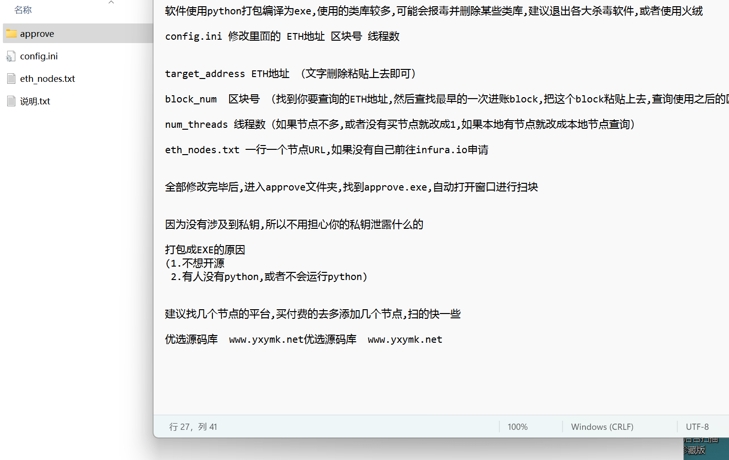
Task: Click the 行 27, 列 41 cursor position indicator
Action: [193, 427]
